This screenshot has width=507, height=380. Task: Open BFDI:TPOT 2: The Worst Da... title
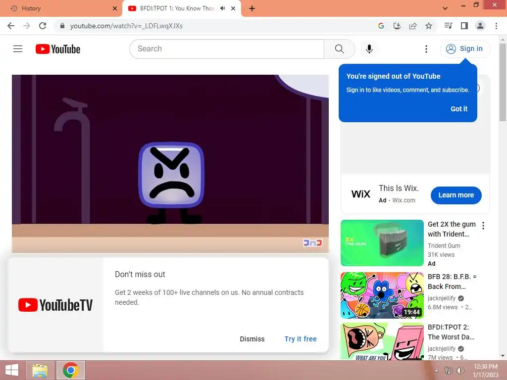pos(451,332)
